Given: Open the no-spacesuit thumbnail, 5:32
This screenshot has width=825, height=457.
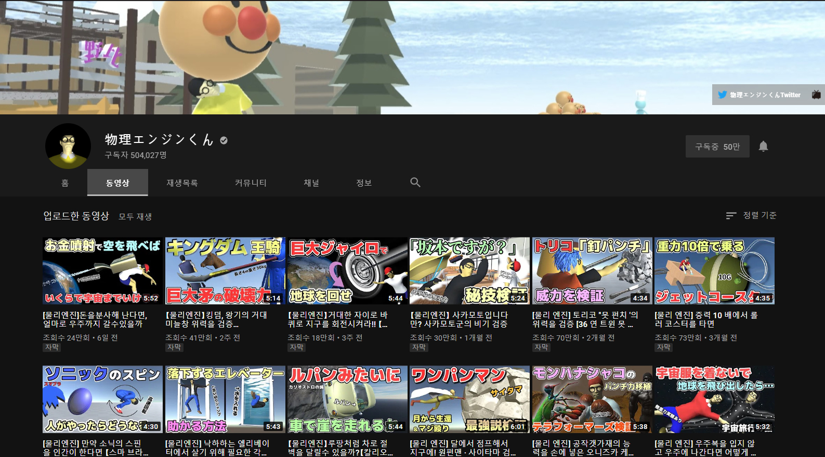Looking at the screenshot, I should (x=714, y=399).
